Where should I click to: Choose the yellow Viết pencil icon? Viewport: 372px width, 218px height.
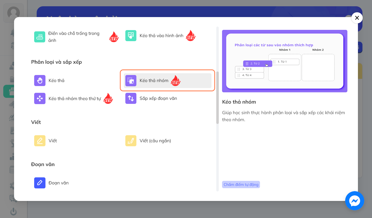(x=40, y=141)
